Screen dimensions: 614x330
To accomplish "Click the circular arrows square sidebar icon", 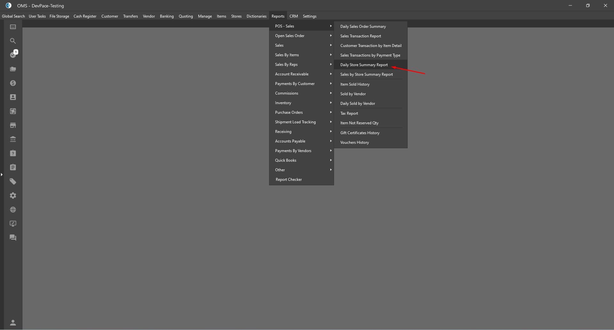I will click(x=13, y=111).
